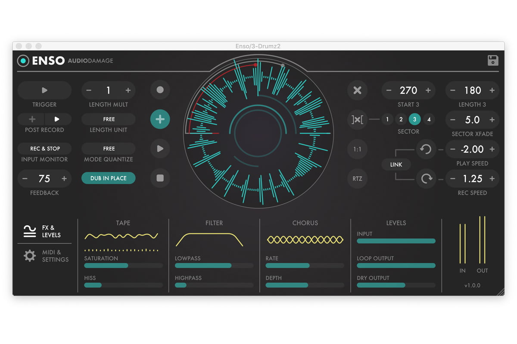The width and height of the screenshot is (517, 344).
Task: Decrease the Rec Speed value
Action: [453, 178]
